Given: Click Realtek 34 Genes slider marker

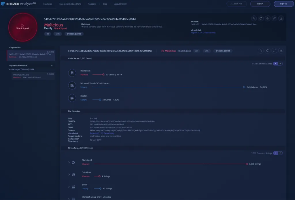Looking at the screenshot, I should coord(100,100).
